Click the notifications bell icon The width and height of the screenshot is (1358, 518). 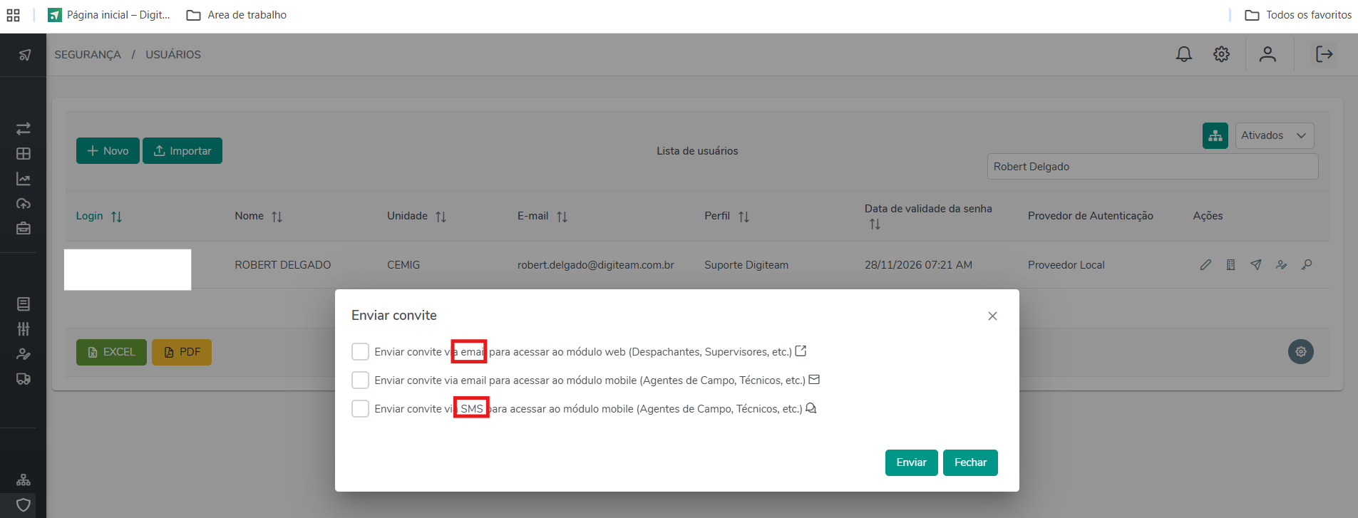(x=1183, y=54)
